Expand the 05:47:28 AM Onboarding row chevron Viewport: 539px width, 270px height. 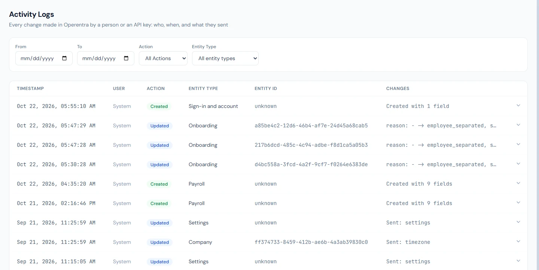[518, 145]
